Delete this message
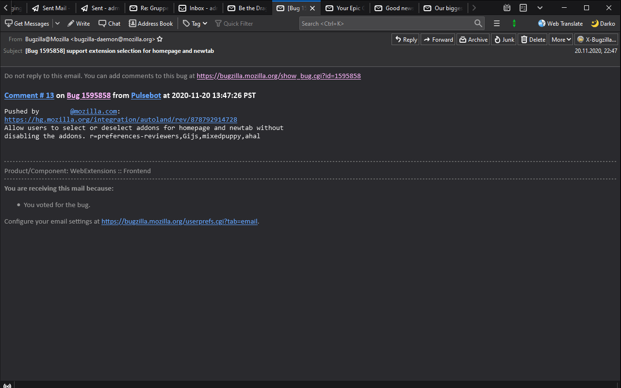Viewport: 621px width, 388px height. [x=533, y=40]
